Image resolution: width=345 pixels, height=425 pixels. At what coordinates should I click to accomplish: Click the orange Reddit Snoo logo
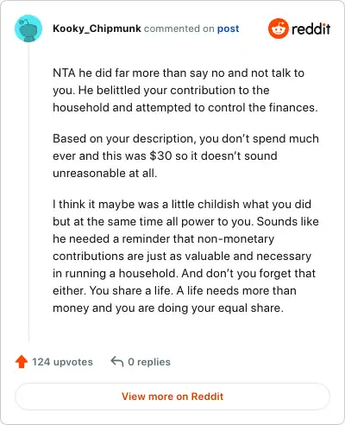pyautogui.click(x=279, y=29)
